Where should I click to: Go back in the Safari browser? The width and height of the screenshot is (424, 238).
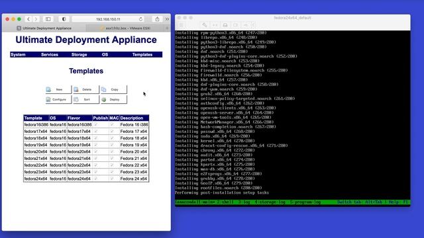click(x=28, y=19)
